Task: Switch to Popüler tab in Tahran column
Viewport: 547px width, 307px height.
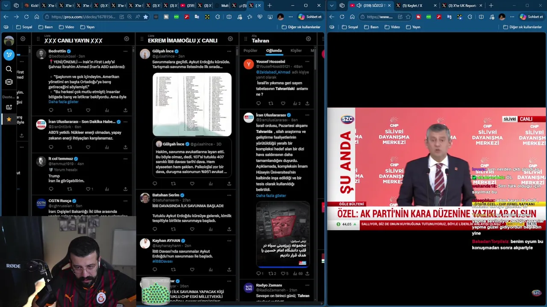Action: click(250, 51)
